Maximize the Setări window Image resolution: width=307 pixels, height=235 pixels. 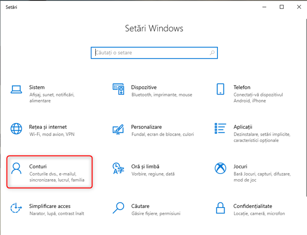[281, 7]
